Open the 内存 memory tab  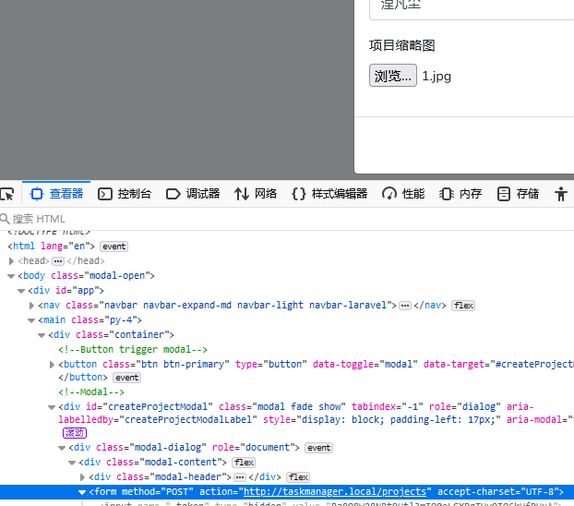coord(460,194)
